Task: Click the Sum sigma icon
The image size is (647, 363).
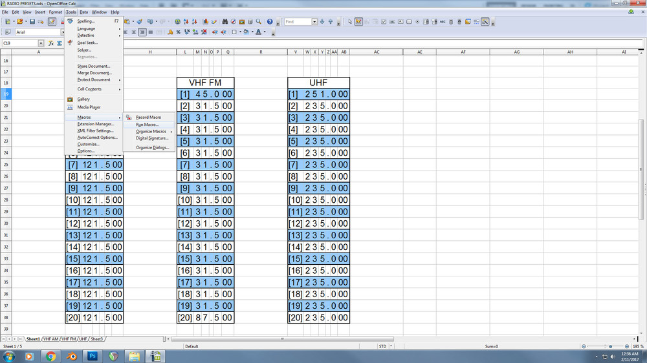Action: (x=60, y=43)
